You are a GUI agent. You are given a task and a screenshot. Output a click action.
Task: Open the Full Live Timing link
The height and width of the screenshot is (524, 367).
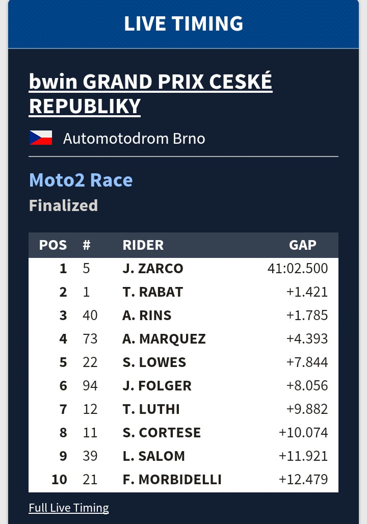click(69, 508)
